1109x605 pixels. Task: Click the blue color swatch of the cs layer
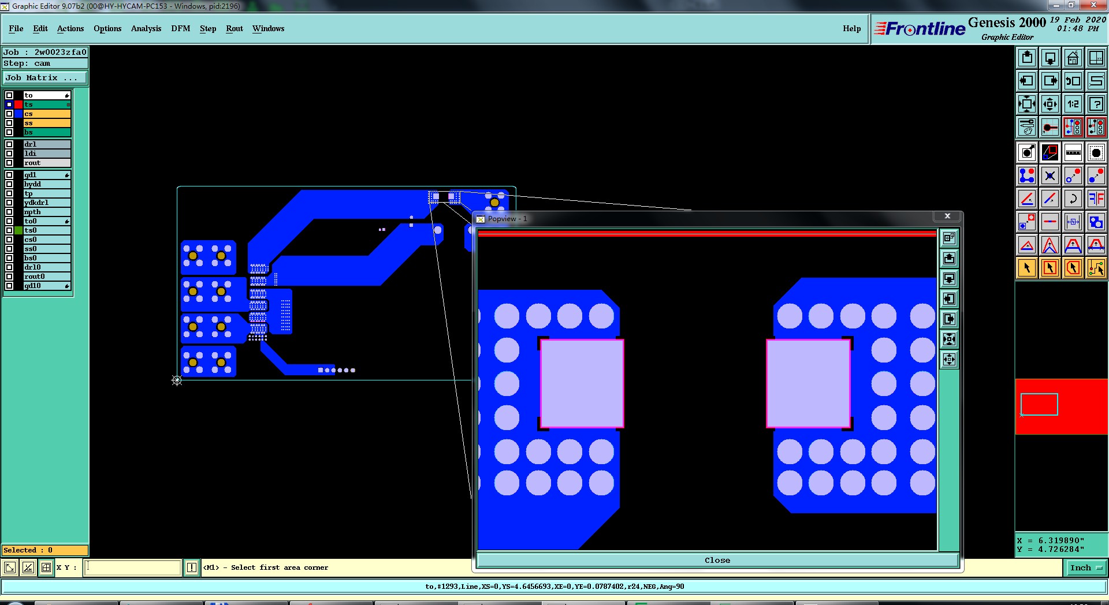18,114
